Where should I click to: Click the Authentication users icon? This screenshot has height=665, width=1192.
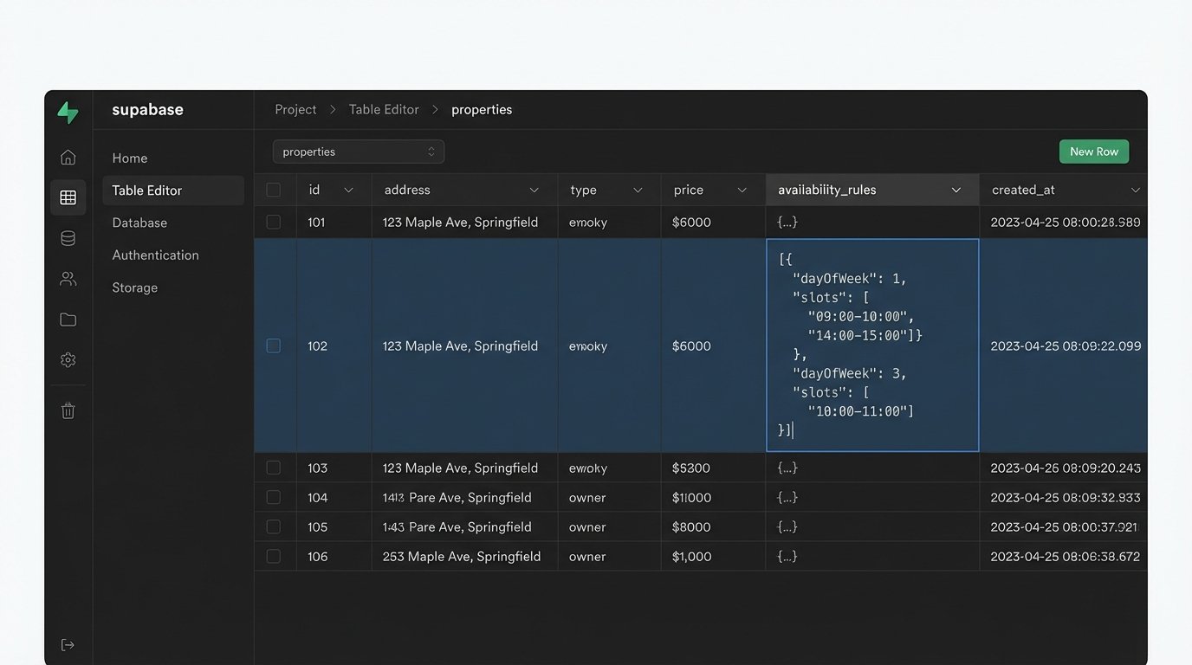pyautogui.click(x=68, y=278)
